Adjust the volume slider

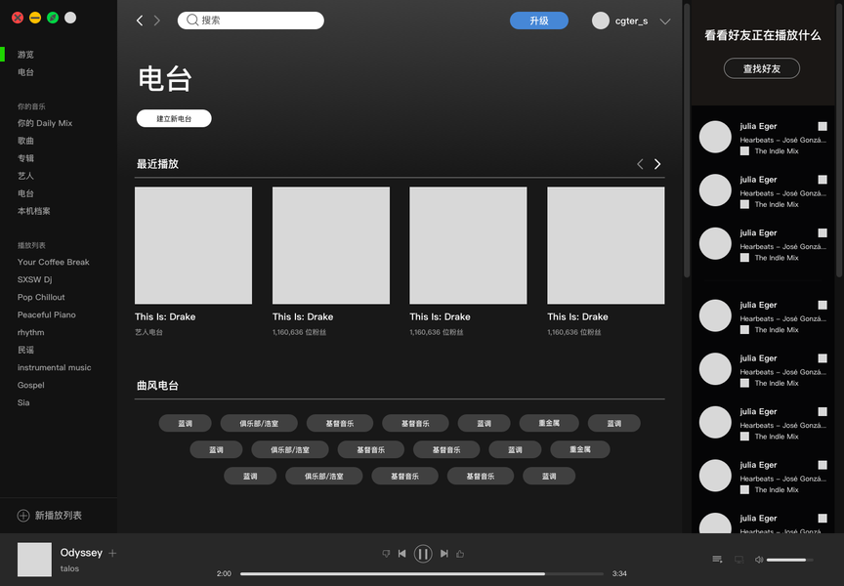[x=789, y=560]
